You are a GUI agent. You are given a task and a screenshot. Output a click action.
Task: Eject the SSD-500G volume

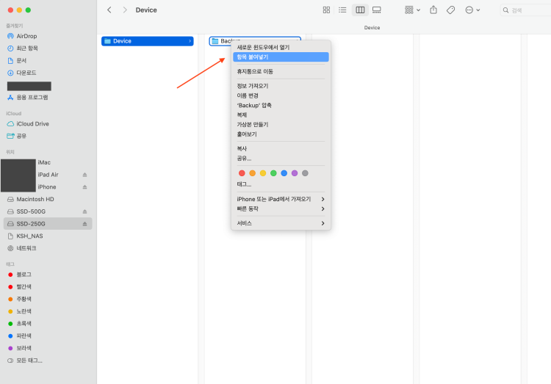[84, 211]
